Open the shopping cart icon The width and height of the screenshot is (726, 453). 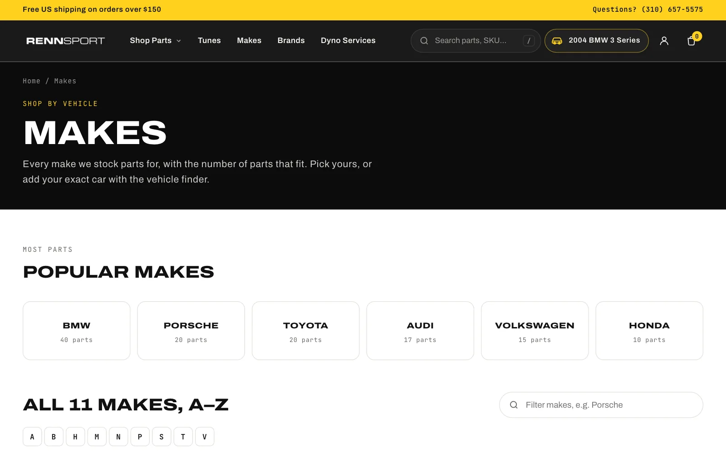click(691, 41)
